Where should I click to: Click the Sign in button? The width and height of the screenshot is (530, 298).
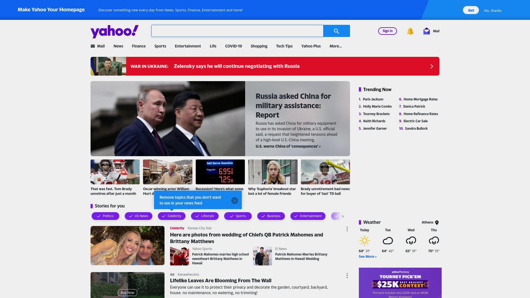388,31
